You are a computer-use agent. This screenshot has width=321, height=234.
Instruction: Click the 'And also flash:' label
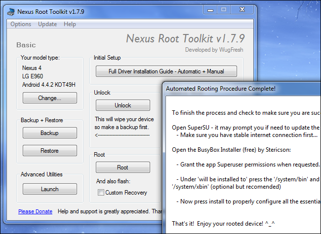113,181
